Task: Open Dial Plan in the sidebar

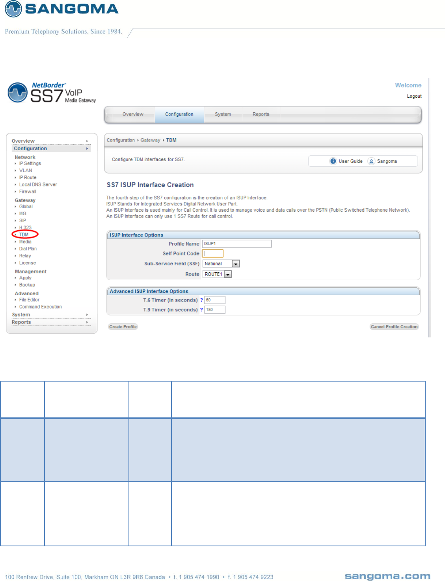Action: 28,249
